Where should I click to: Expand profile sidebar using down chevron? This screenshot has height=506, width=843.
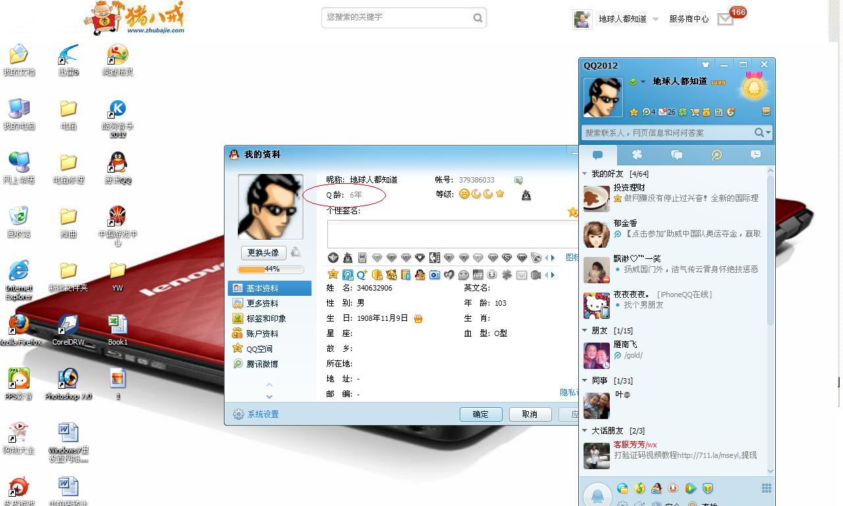(x=269, y=397)
